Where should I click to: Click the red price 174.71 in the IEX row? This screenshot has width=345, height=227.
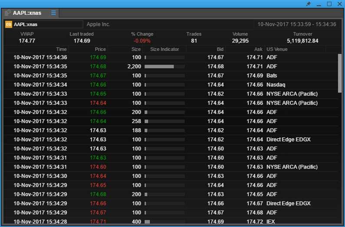pos(98,222)
